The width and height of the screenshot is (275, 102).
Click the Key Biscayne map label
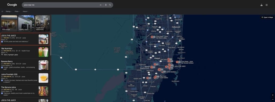[x=175, y=81]
